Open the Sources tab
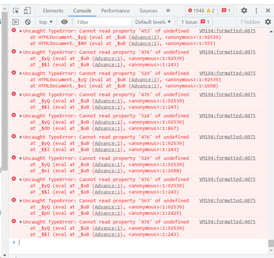Viewport: 274px width, 258px height. [x=148, y=11]
